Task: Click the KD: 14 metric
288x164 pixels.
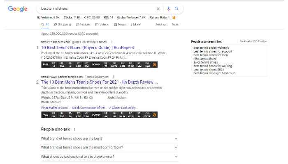Action: tap(108, 18)
